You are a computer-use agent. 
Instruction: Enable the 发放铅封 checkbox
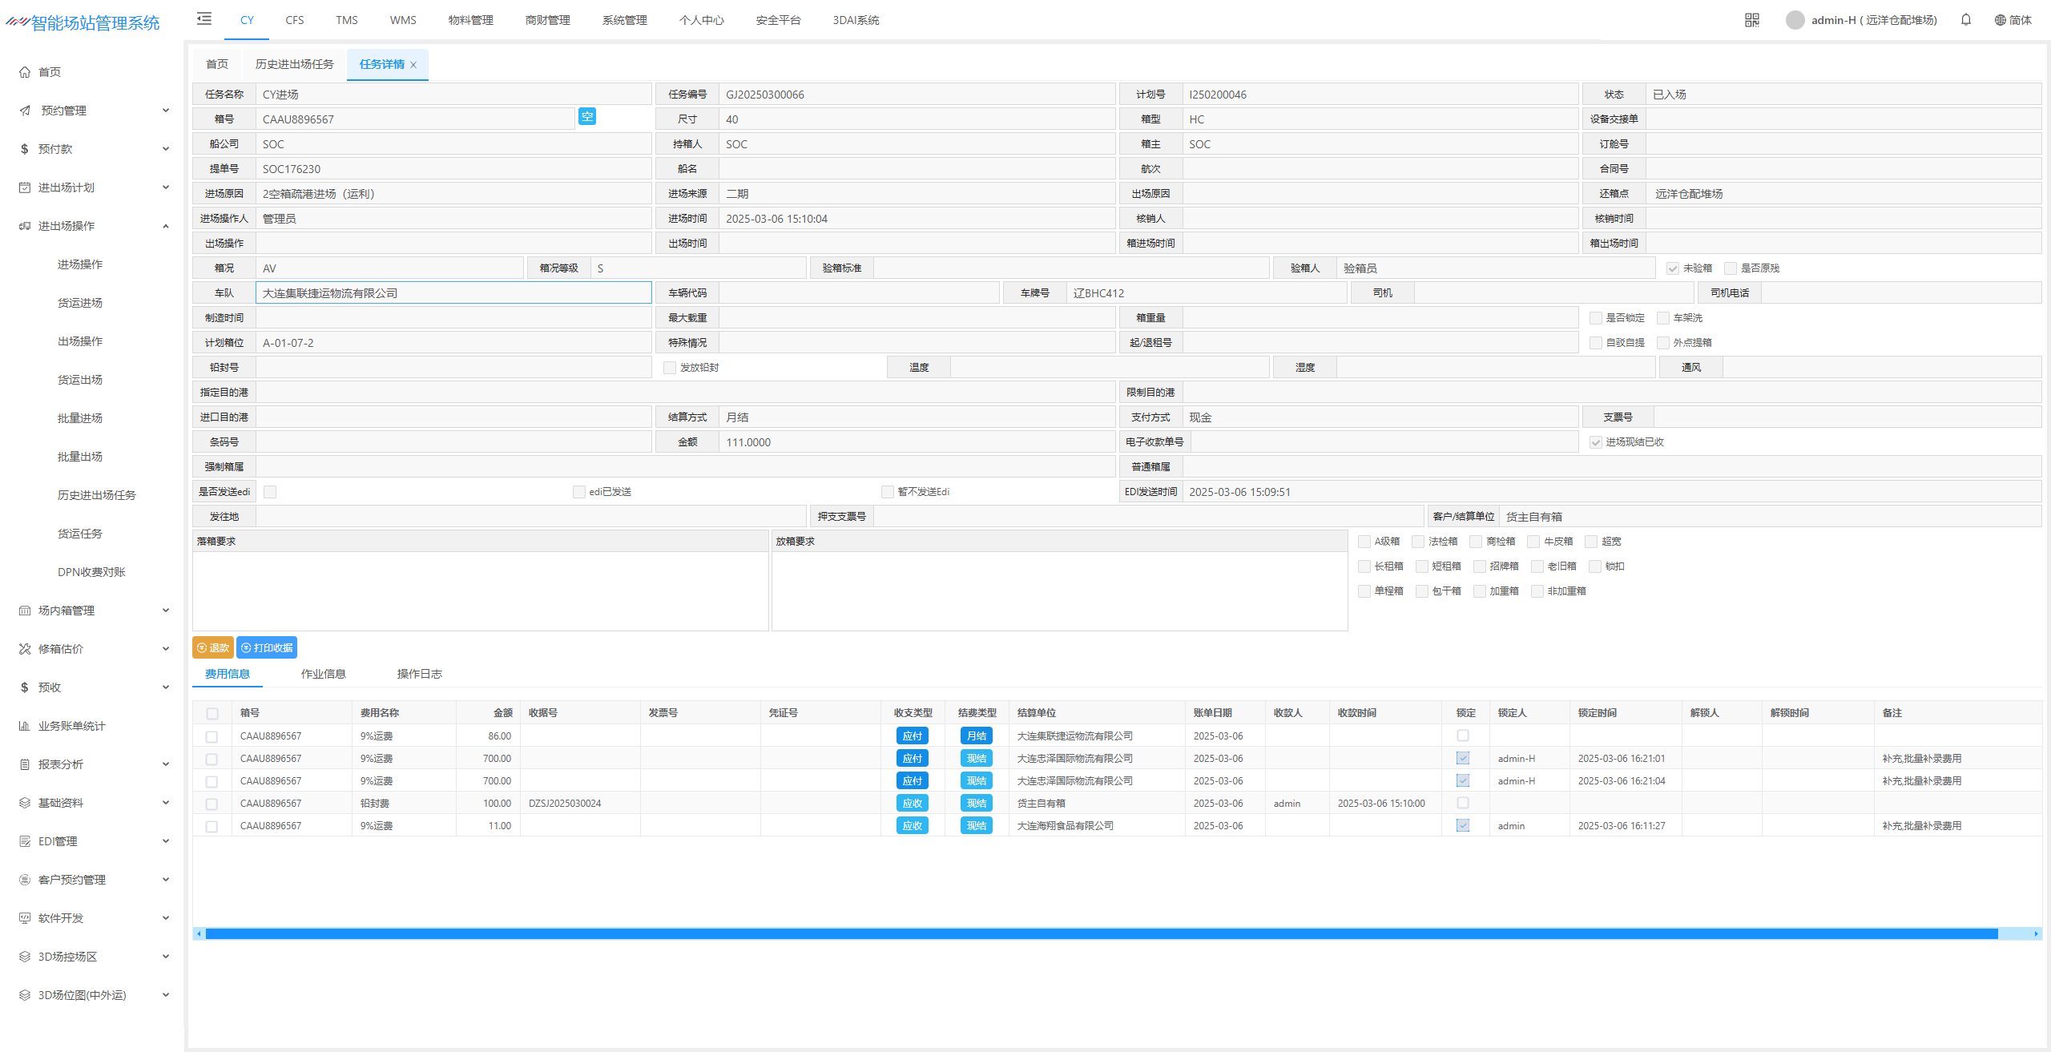[x=669, y=368]
